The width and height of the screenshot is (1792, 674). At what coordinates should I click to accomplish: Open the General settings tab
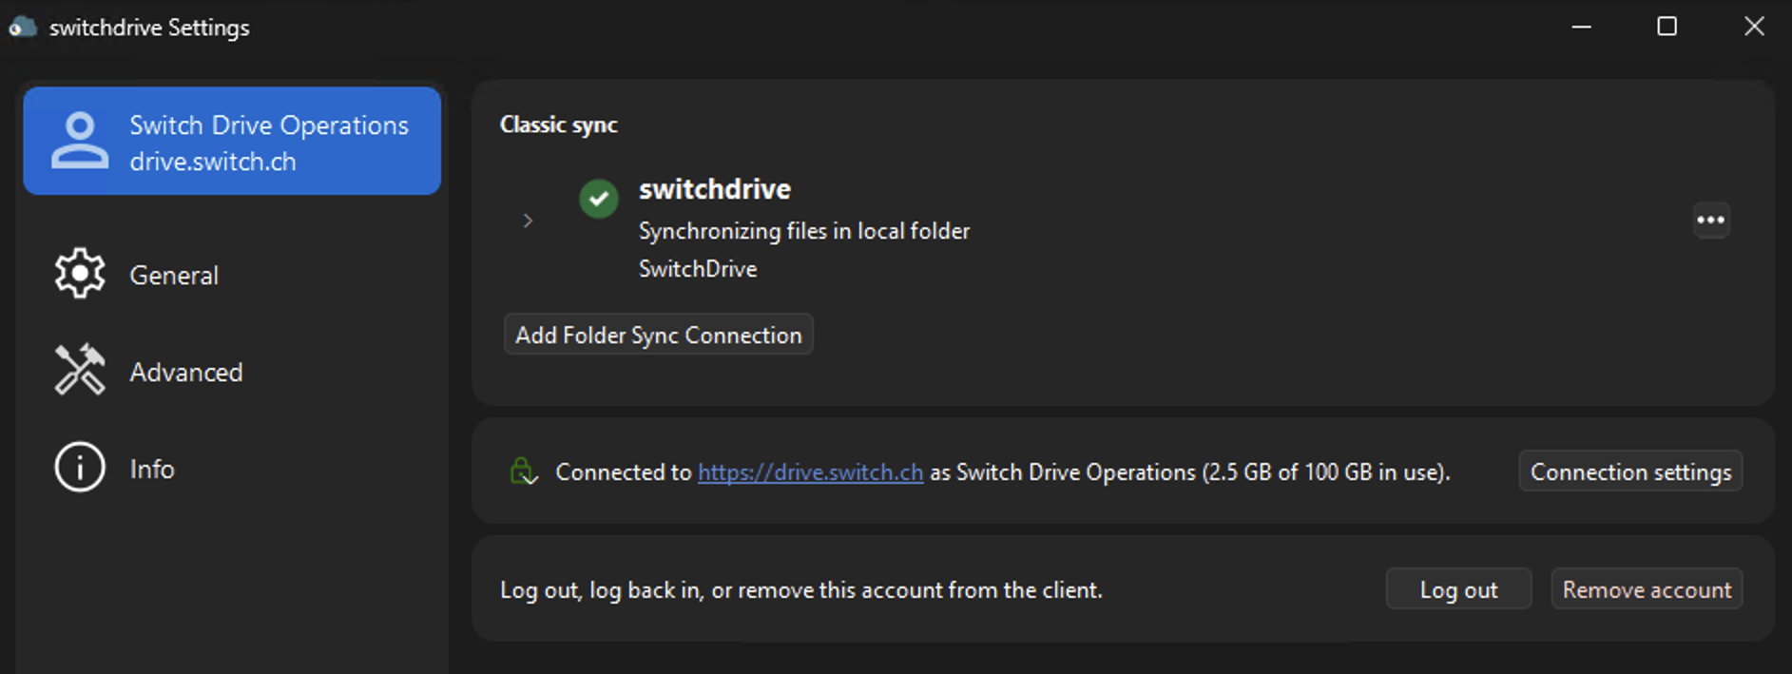tap(232, 275)
